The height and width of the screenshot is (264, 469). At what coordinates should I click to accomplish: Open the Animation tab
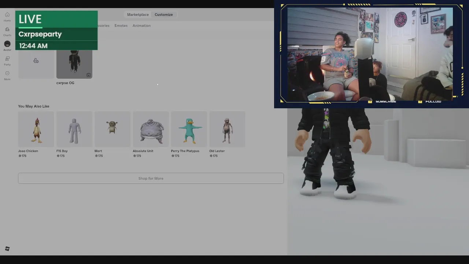(141, 26)
